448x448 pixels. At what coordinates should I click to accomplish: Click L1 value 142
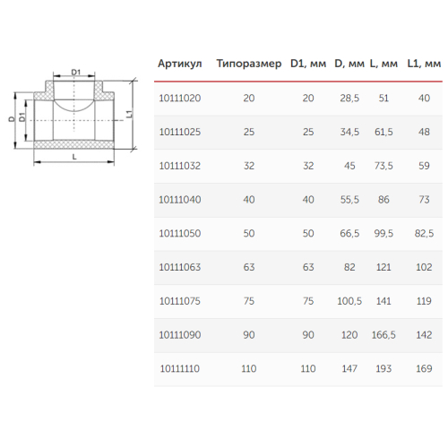coord(424,335)
